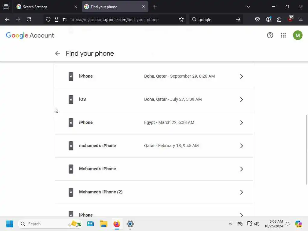The height and width of the screenshot is (231, 308).
Task: Open a new browser tab
Action: 155,7
